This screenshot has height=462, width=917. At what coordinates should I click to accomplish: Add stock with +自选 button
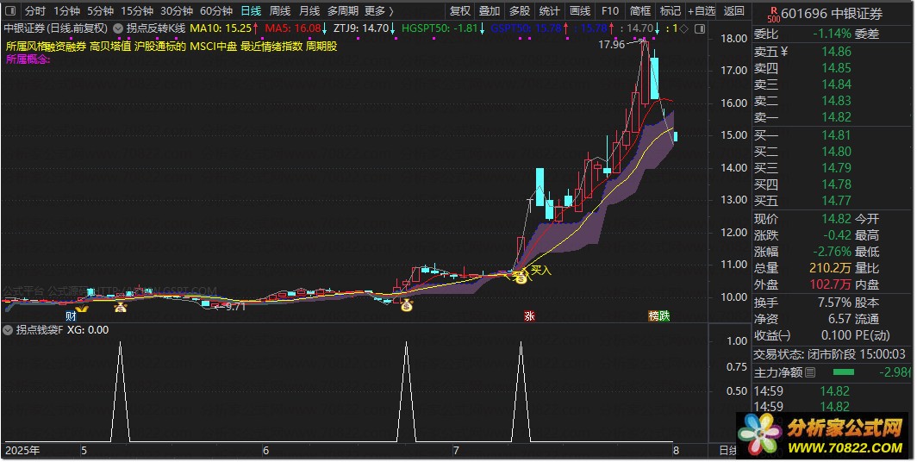click(702, 11)
